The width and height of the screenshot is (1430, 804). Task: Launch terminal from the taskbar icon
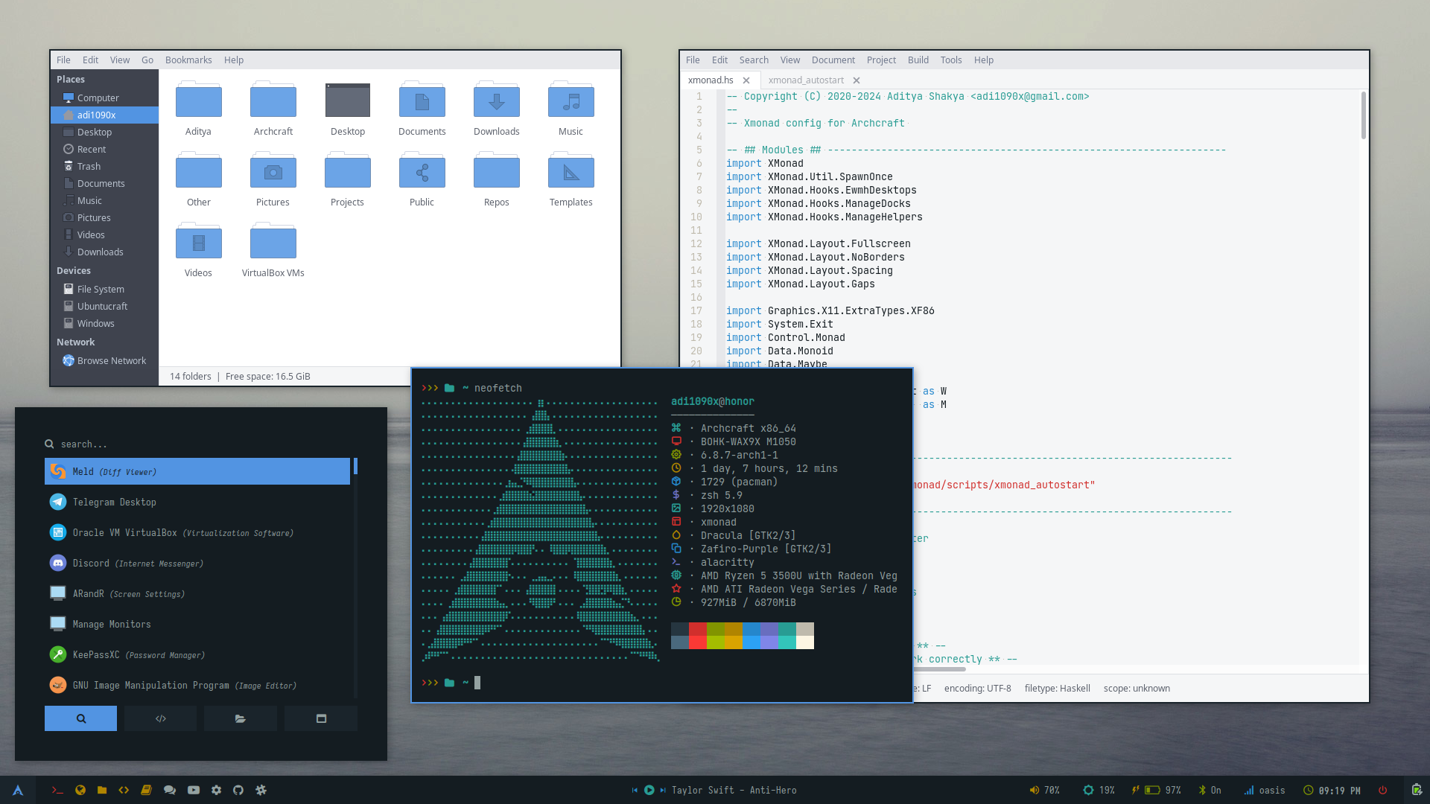pyautogui.click(x=57, y=790)
